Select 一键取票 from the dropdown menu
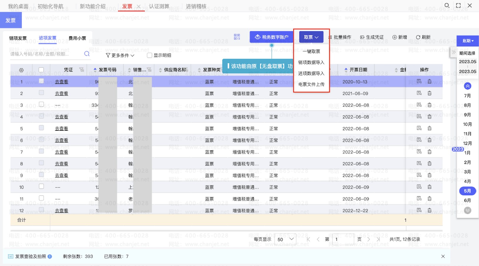 point(311,51)
